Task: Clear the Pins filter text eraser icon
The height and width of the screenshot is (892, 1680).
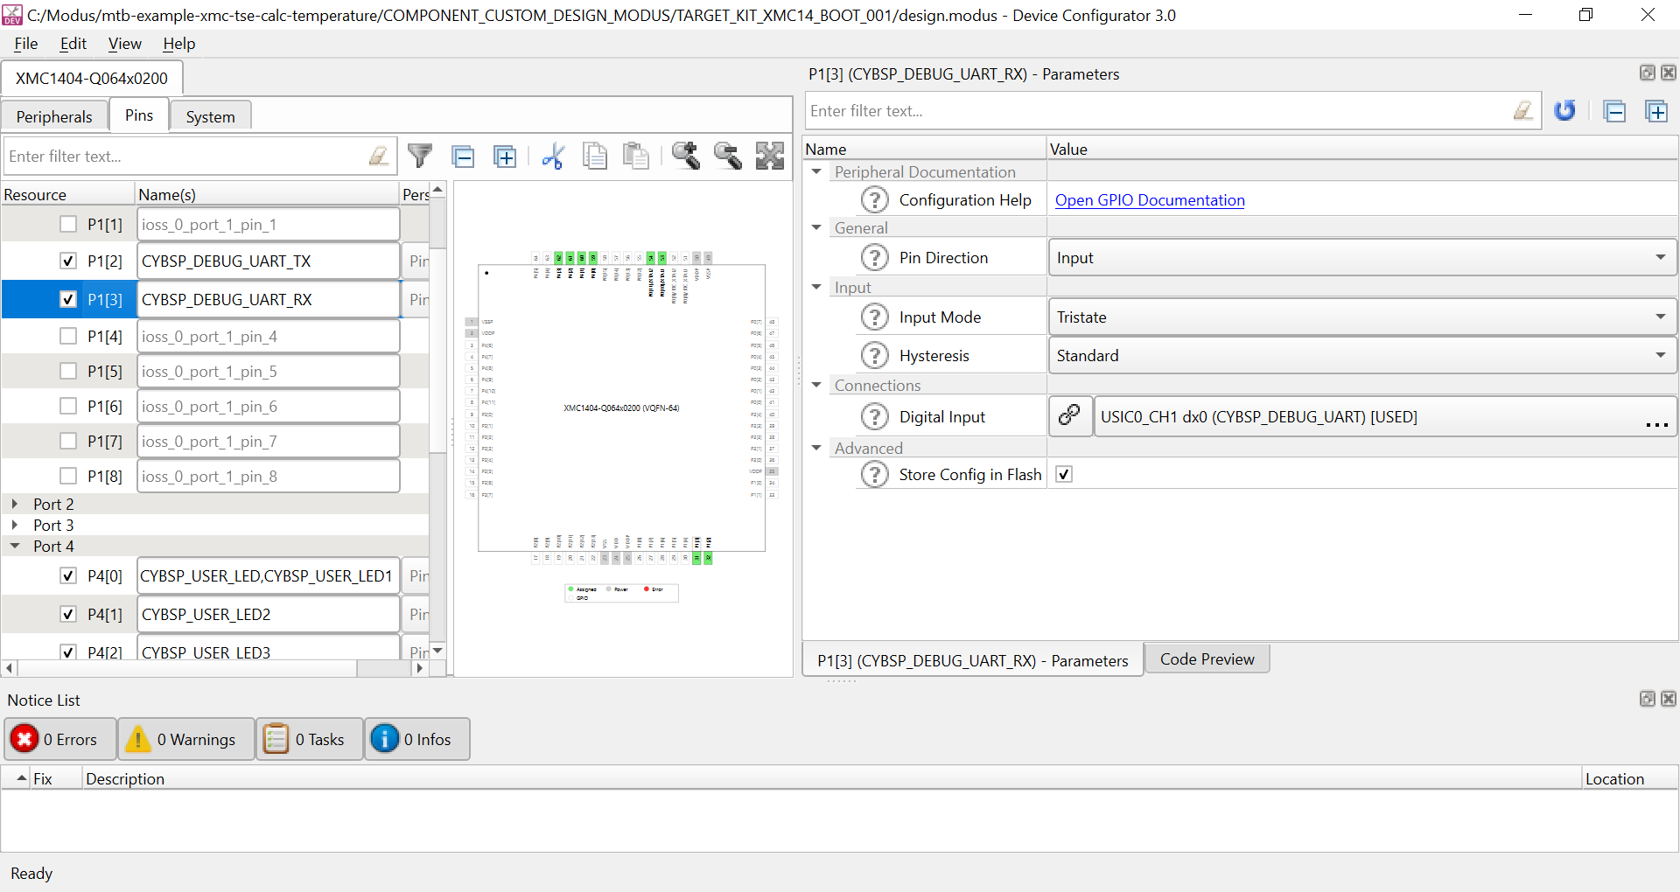Action: tap(379, 157)
